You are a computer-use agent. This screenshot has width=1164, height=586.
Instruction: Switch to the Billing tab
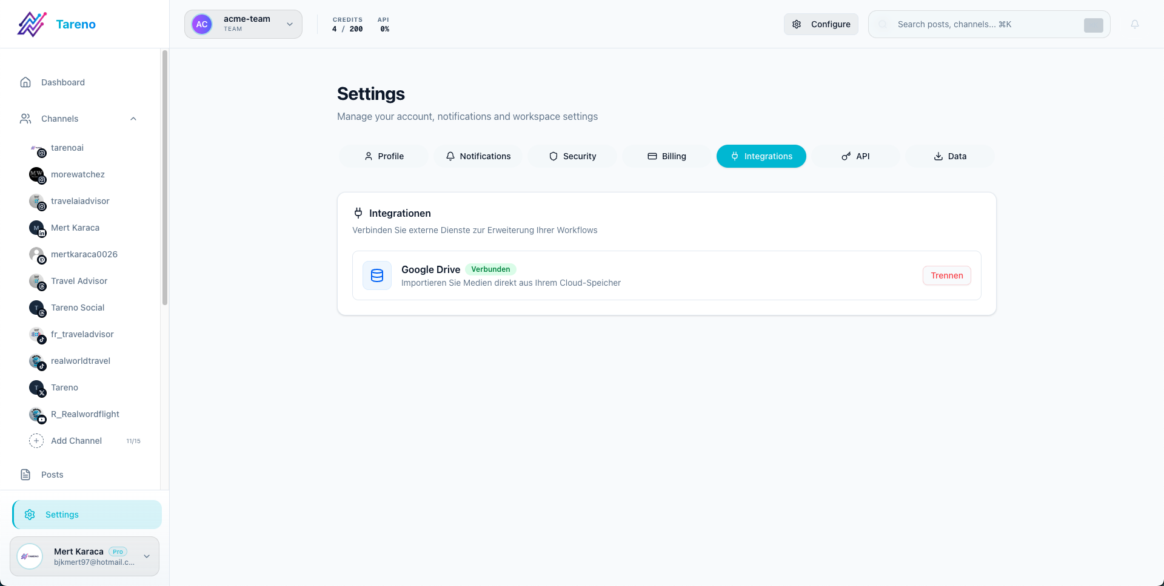pos(667,156)
